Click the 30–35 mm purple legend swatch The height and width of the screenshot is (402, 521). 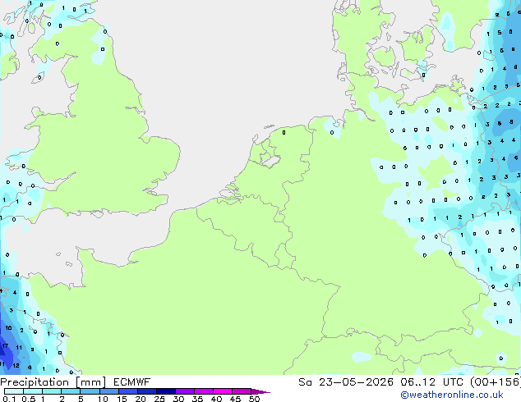(x=185, y=391)
